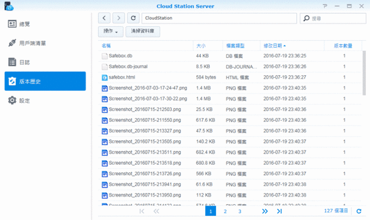Image resolution: width=370 pixels, height=220 pixels.
Task: Sort by 修改日期 column header
Action: pos(274,46)
